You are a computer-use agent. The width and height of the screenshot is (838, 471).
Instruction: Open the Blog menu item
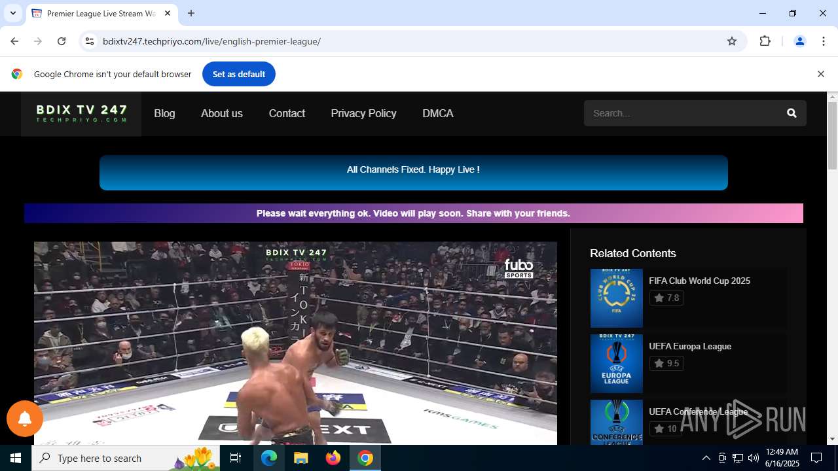[x=164, y=113]
